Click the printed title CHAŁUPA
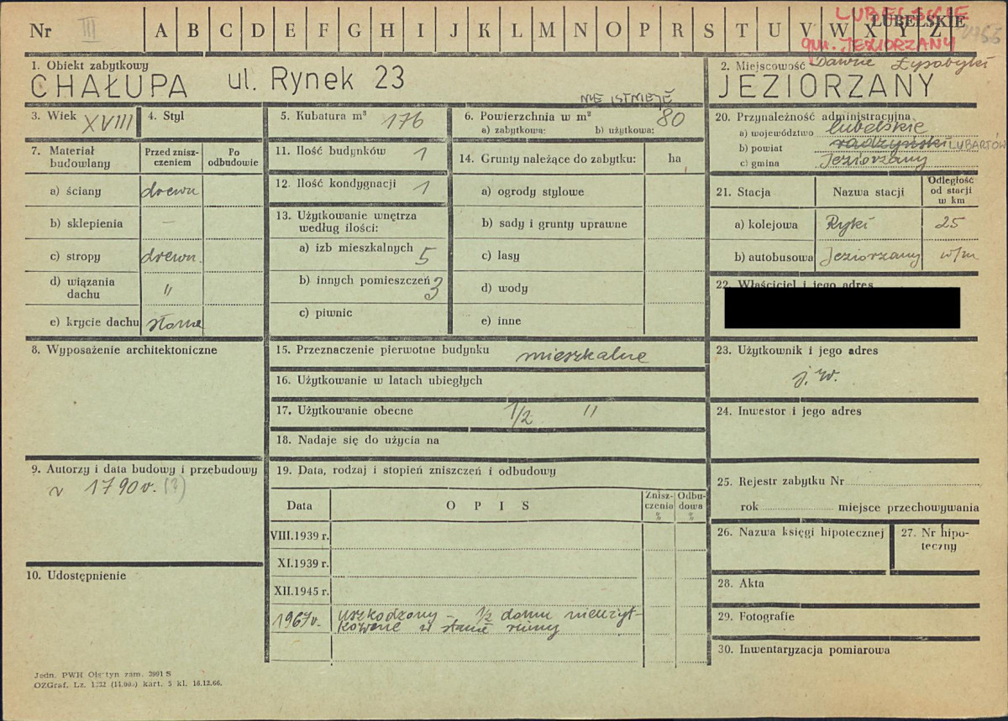Image resolution: width=1008 pixels, height=721 pixels. click(108, 86)
